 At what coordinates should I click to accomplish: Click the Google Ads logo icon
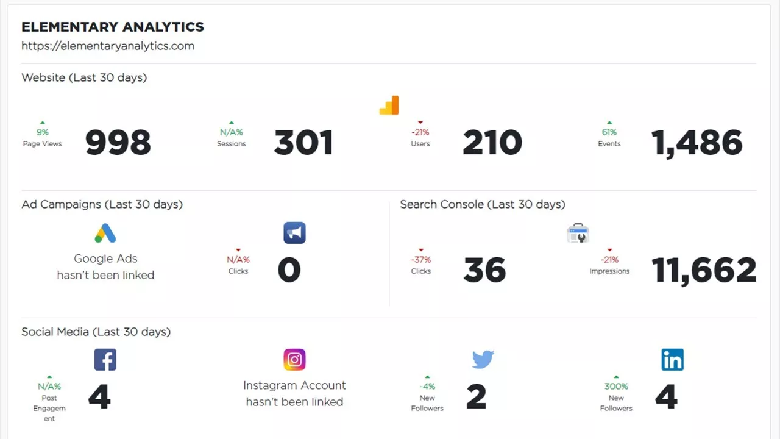[105, 233]
